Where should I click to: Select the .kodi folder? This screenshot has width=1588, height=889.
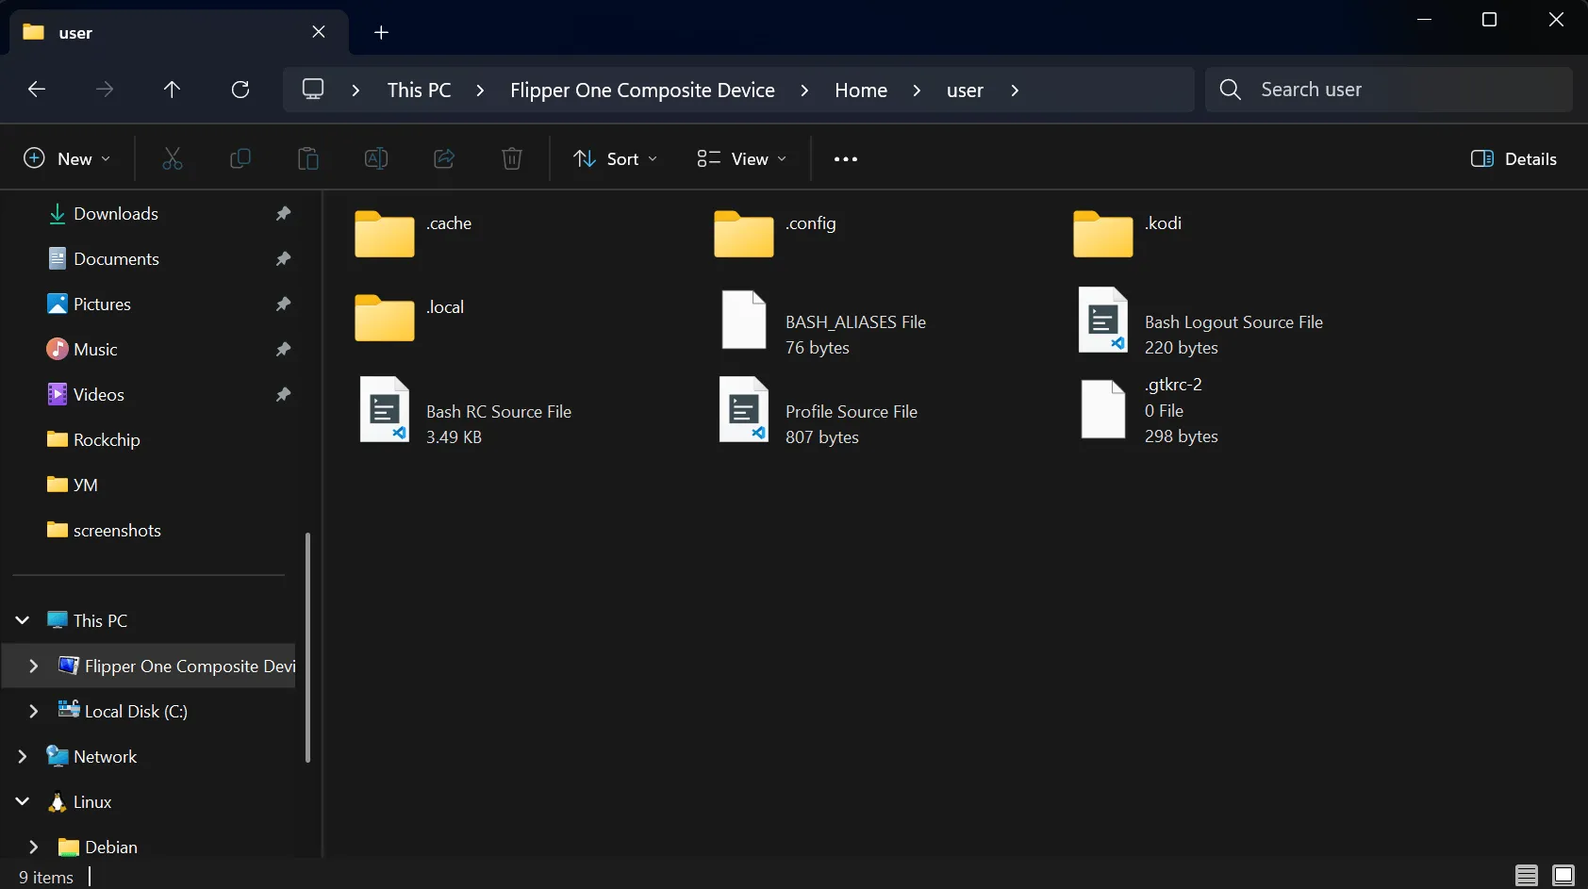[1128, 233]
